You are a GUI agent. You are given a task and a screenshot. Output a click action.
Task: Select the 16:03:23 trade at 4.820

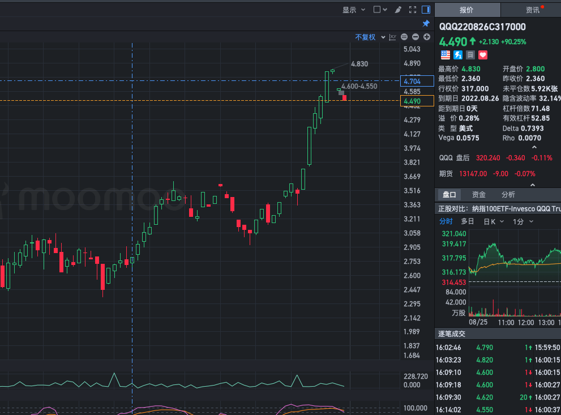pyautogui.click(x=483, y=360)
